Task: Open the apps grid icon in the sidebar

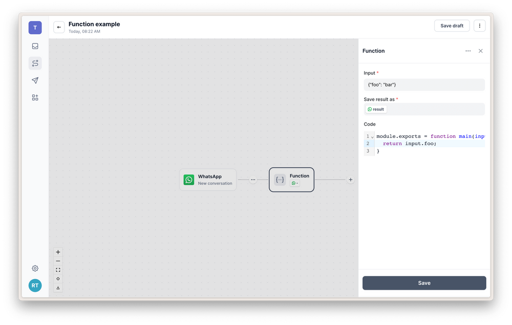Action: point(35,97)
